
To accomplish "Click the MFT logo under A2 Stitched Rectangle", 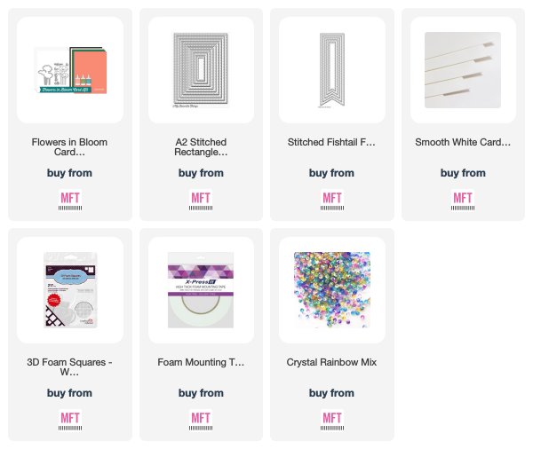I will point(201,200).
